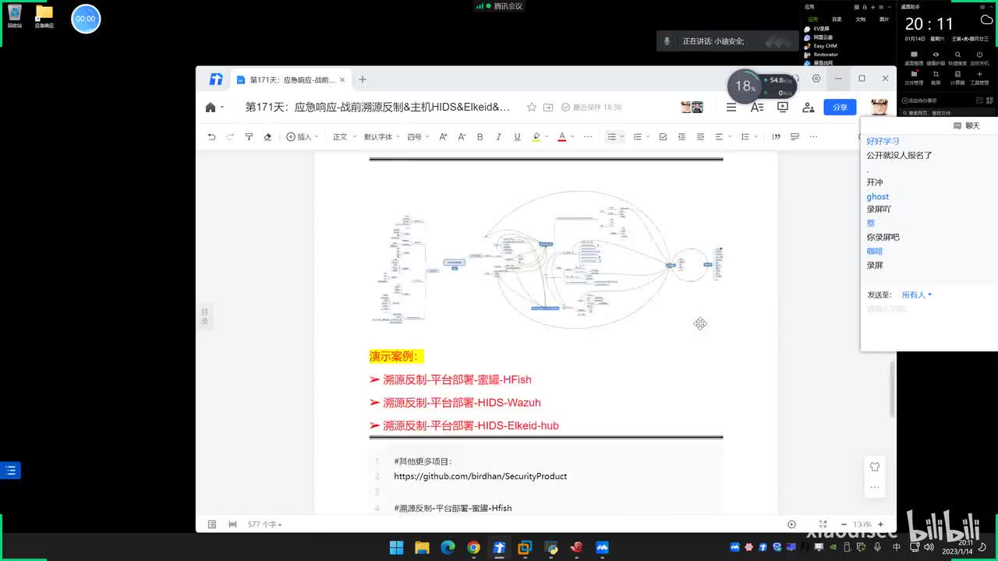Toggle underline formatting
This screenshot has height=561, width=998.
pos(517,136)
